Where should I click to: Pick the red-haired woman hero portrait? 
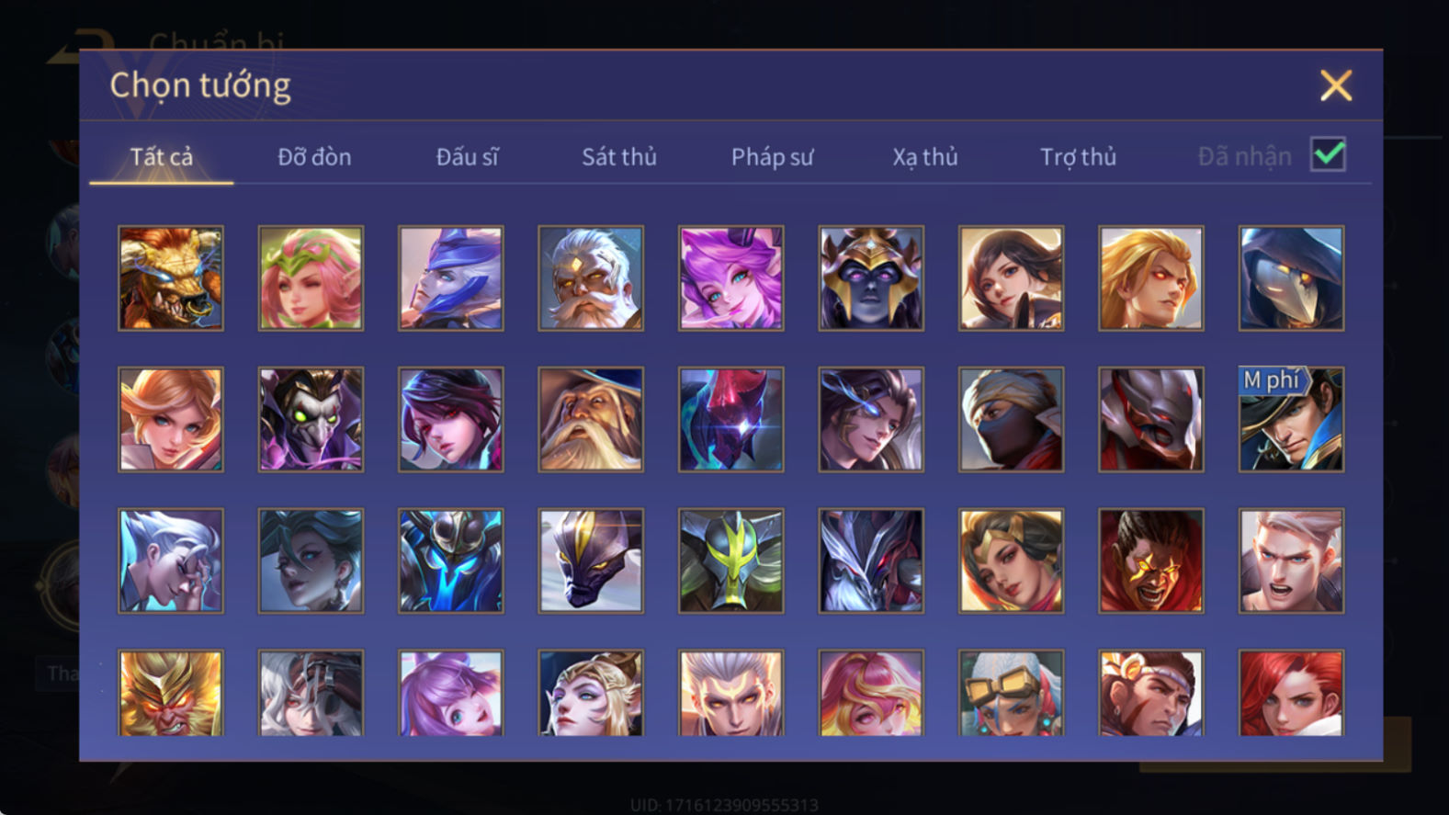[1291, 694]
